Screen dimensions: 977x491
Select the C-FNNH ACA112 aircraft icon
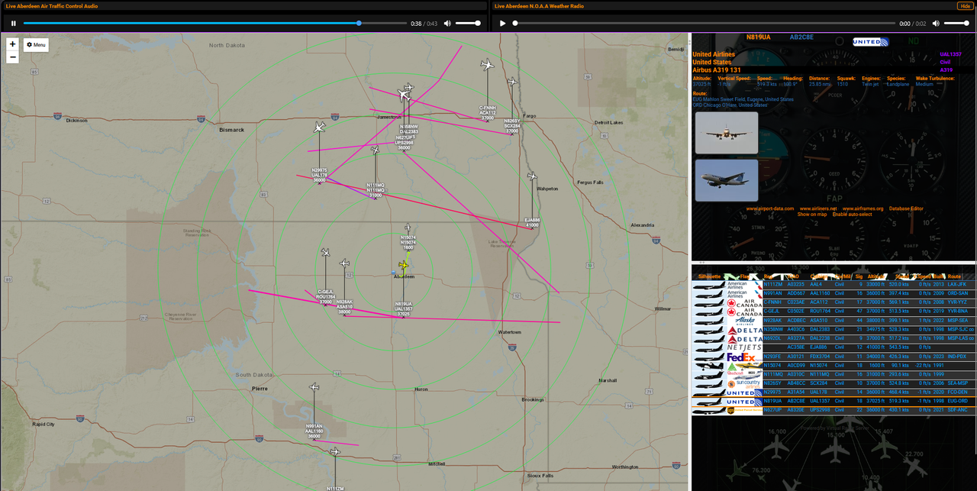click(x=487, y=66)
